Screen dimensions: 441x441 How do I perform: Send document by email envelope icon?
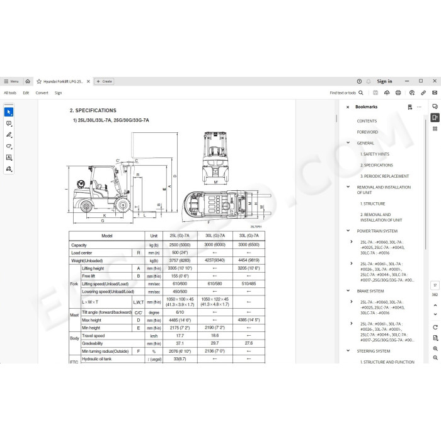[x=435, y=93]
